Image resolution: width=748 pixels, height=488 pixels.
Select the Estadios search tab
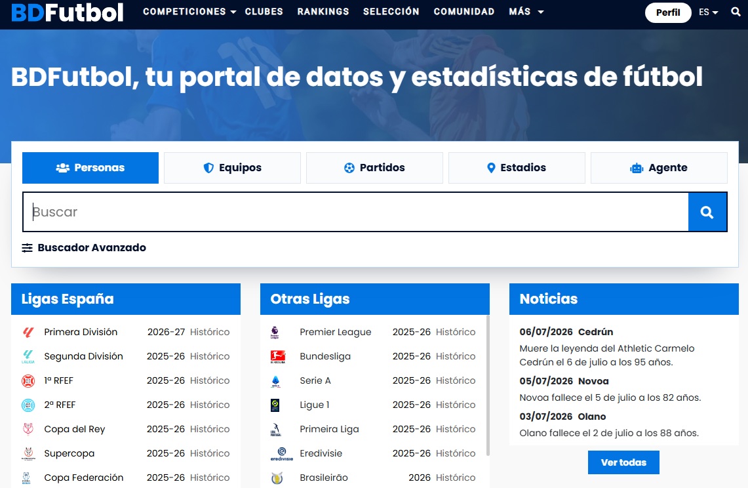click(517, 168)
